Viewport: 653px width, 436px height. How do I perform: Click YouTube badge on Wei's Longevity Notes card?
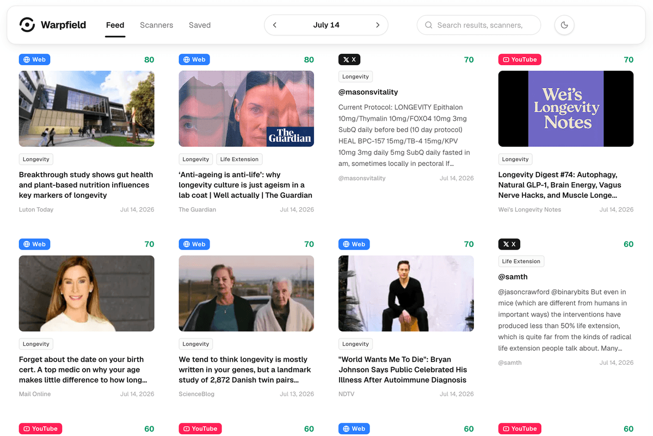(520, 60)
